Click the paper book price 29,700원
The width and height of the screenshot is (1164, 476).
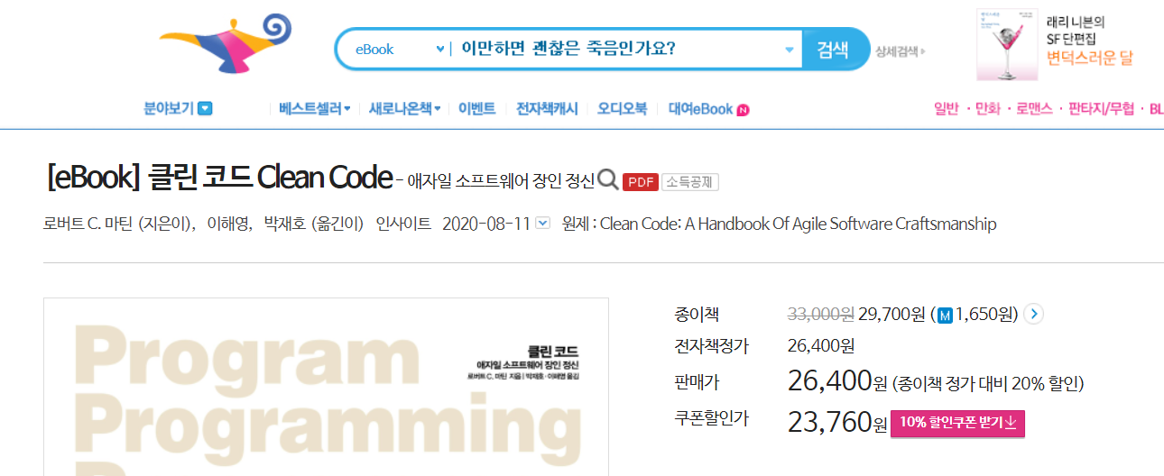pyautogui.click(x=891, y=315)
